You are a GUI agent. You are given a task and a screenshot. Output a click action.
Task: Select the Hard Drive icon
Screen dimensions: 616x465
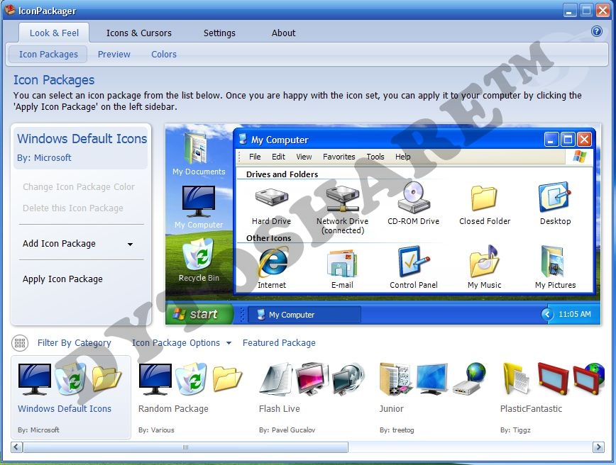[272, 197]
